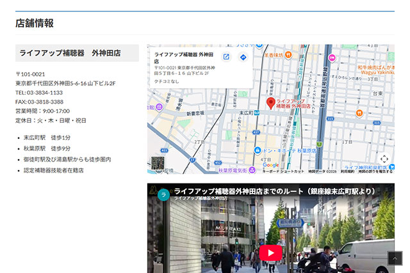
Task: Click the orange restaurant marker near route 315
Action: [x=359, y=113]
